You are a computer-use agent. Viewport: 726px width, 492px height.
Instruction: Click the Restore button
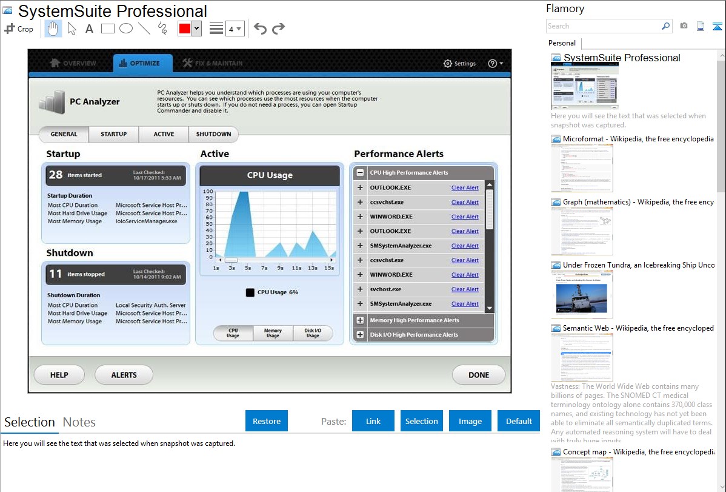[267, 421]
